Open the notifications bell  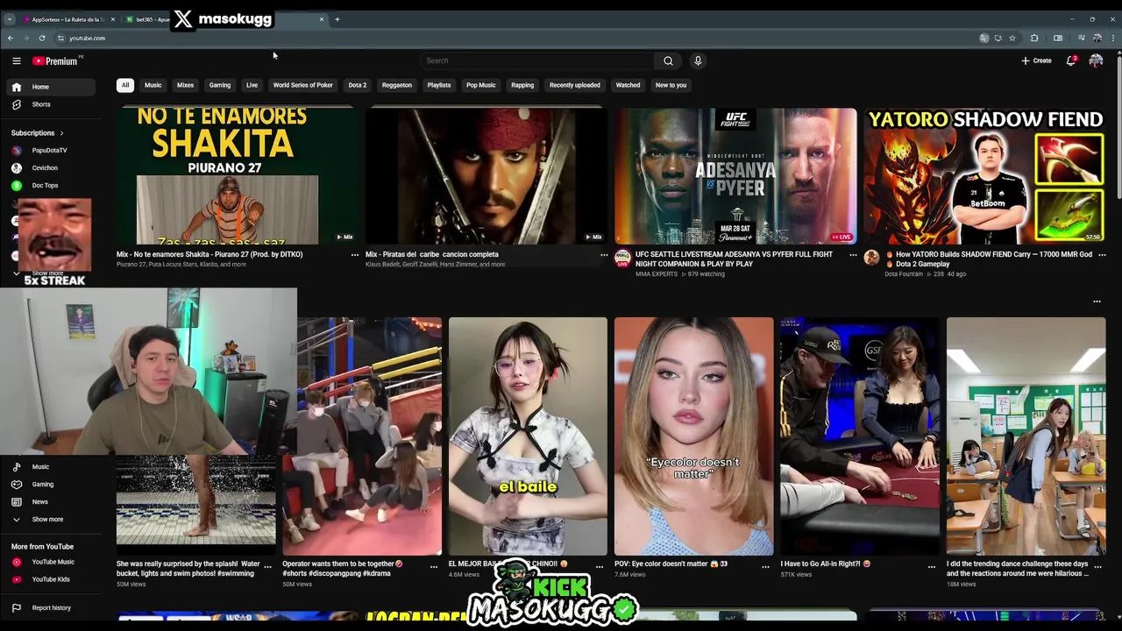(x=1071, y=60)
